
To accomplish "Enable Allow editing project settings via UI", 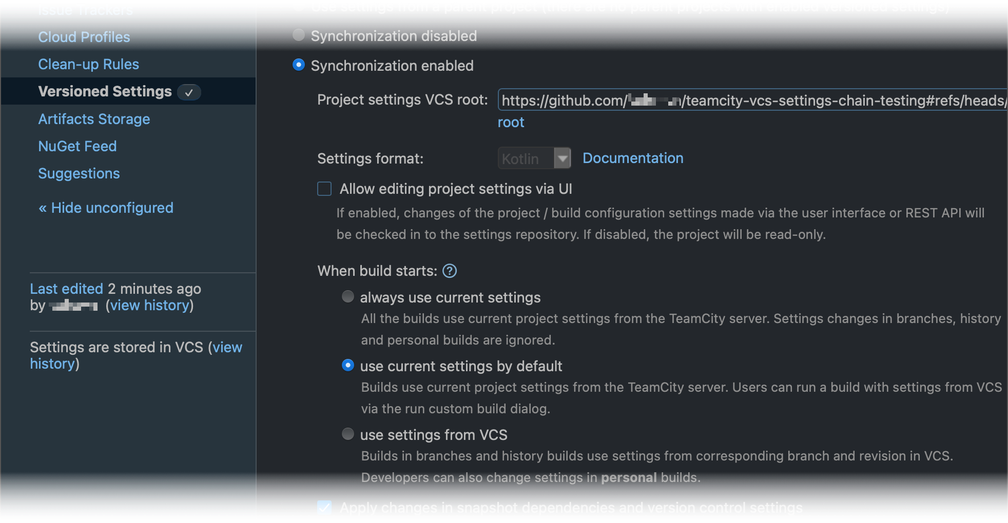I will 324,189.
